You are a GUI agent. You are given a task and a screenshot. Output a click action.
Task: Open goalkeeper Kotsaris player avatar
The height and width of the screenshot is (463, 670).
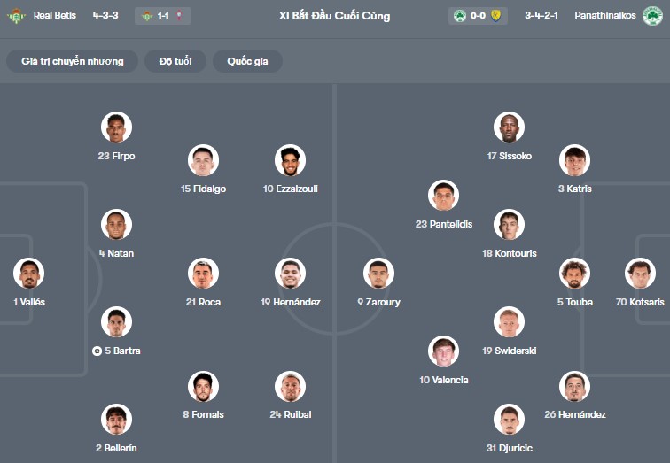click(x=640, y=273)
